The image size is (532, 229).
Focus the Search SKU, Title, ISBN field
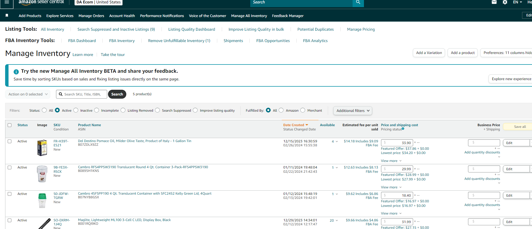82,94
